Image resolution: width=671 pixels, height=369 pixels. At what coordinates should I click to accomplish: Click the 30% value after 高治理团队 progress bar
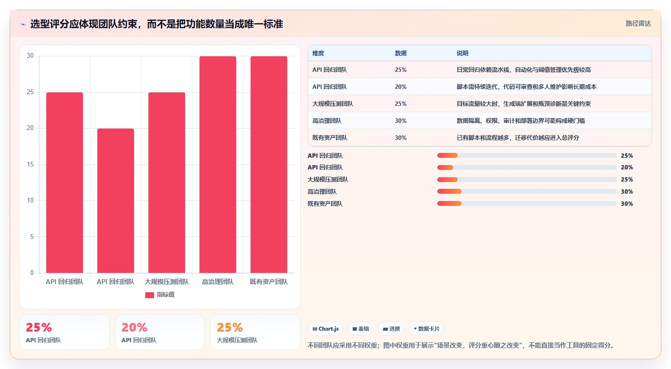point(627,192)
